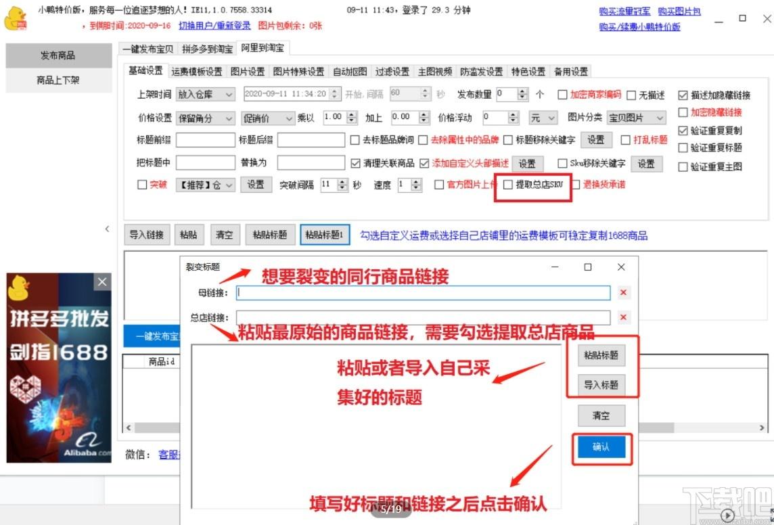This screenshot has width=774, height=525.
Task: Adjust the 速度 stepper
Action: (417, 185)
